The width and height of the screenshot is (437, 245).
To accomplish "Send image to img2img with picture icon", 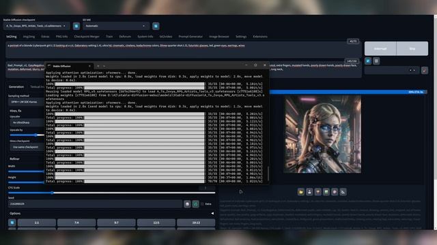I will click(x=326, y=192).
